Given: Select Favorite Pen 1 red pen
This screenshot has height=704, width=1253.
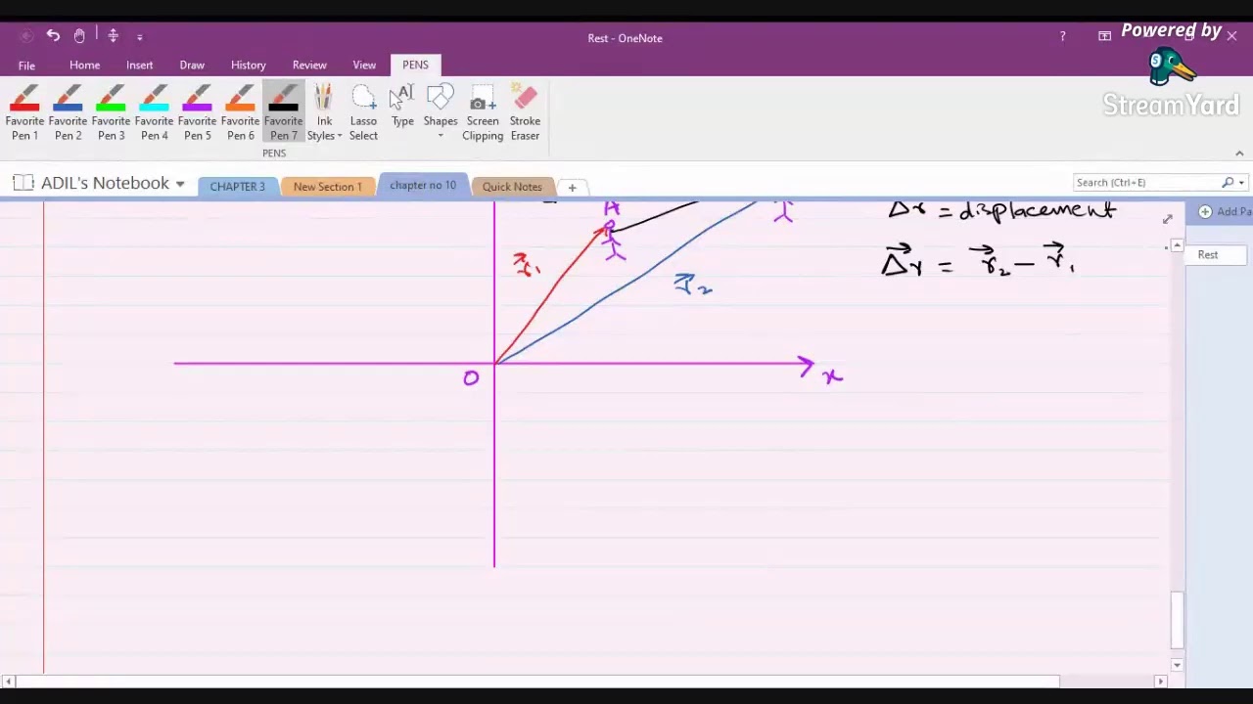Looking at the screenshot, I should pyautogui.click(x=24, y=113).
